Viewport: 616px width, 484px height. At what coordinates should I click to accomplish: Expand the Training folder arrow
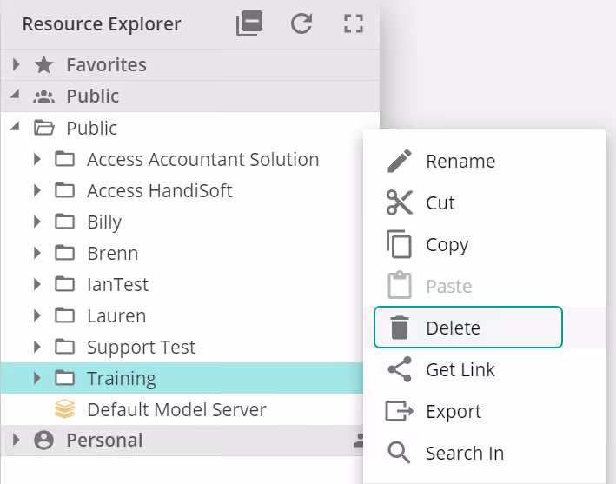tap(37, 378)
